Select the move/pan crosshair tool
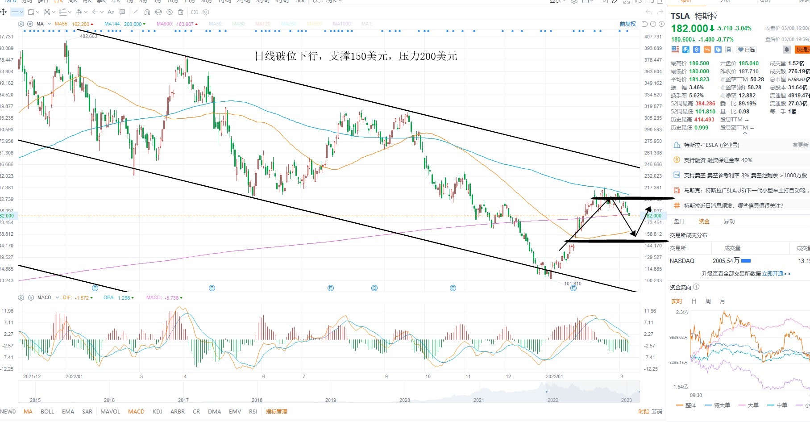 (3, 12)
